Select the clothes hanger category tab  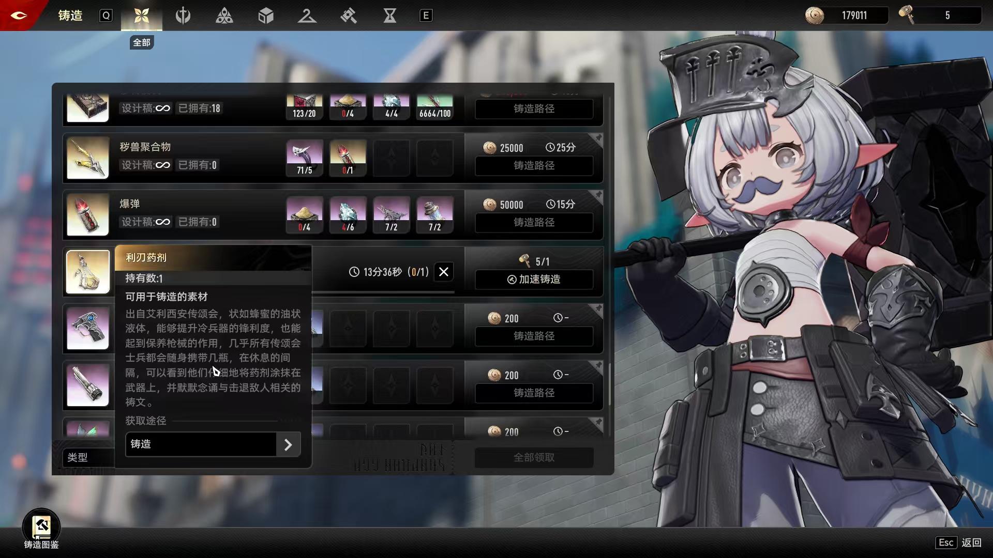click(x=307, y=16)
